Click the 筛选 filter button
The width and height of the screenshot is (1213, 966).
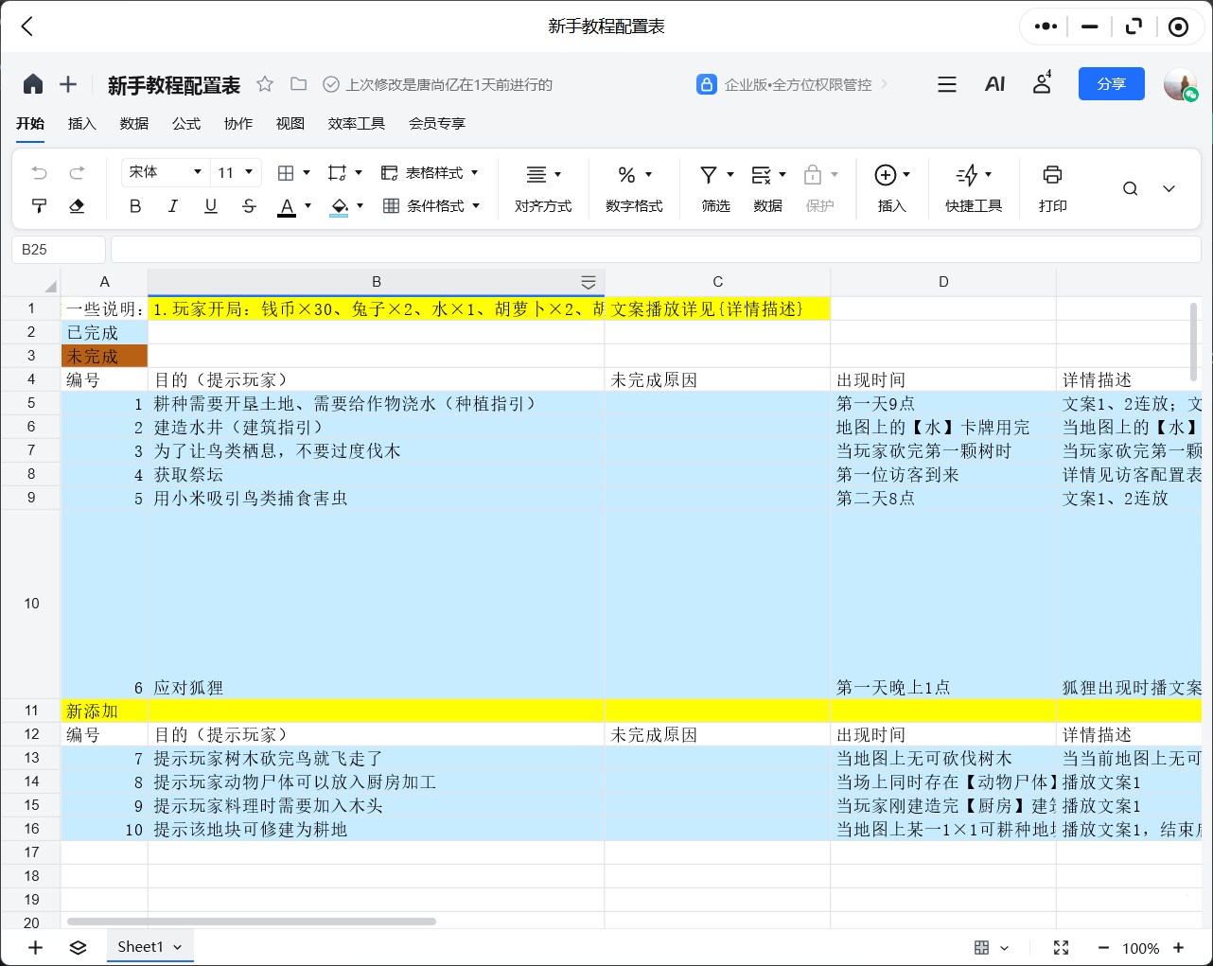coord(716,189)
